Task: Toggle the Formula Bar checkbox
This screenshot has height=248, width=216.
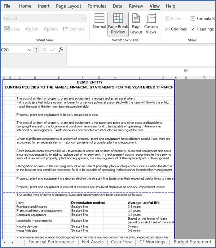Action: [x=193, y=18]
